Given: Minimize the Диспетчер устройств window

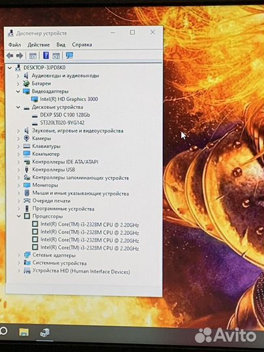Looking at the screenshot, I should click(x=113, y=33).
